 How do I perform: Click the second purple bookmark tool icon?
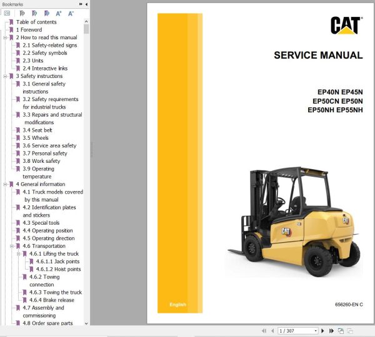(34, 13)
